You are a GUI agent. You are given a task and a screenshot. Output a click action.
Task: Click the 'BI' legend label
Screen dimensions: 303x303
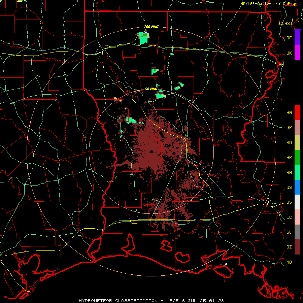(289, 247)
